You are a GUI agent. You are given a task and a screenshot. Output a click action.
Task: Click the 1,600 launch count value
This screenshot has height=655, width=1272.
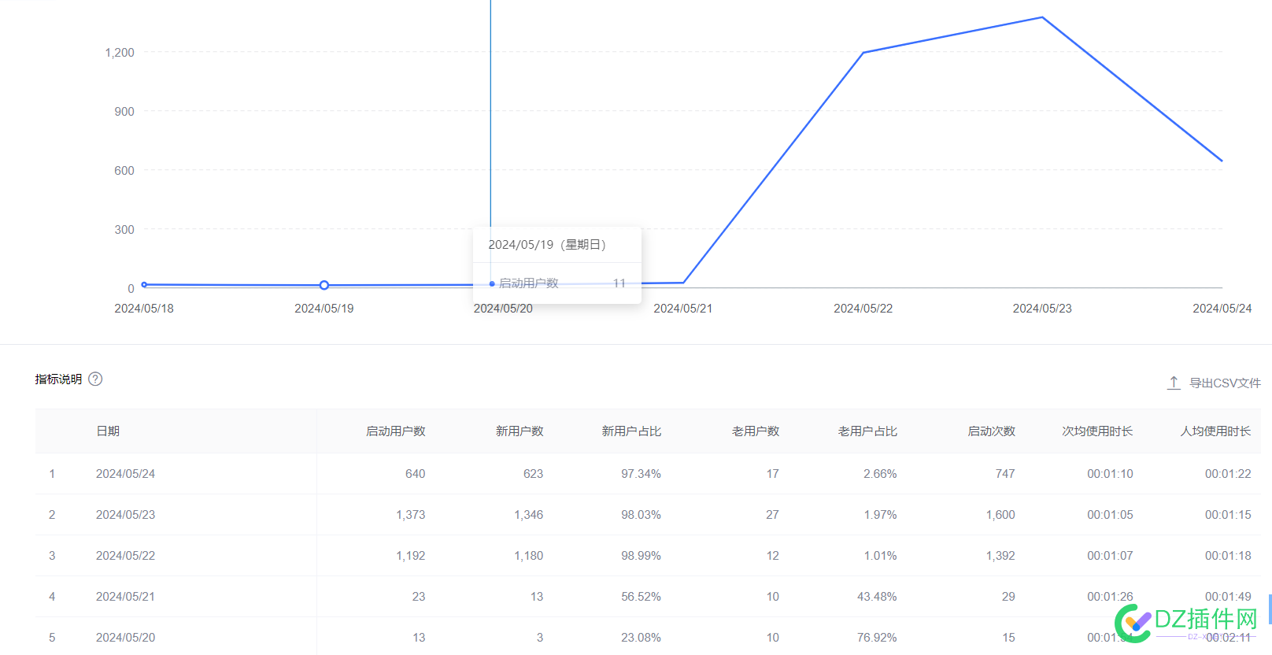[x=1000, y=514]
